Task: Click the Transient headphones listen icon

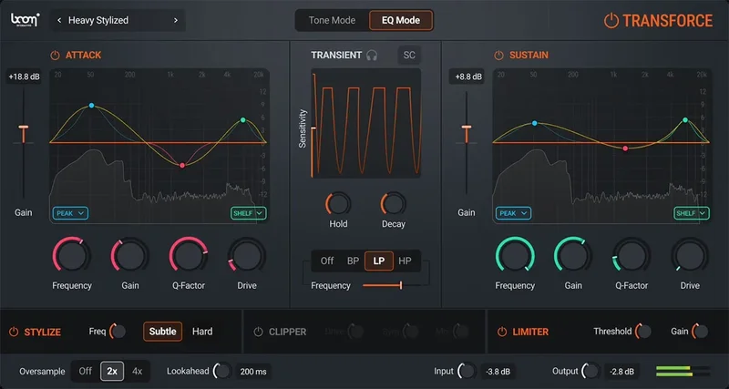Action: (x=371, y=56)
